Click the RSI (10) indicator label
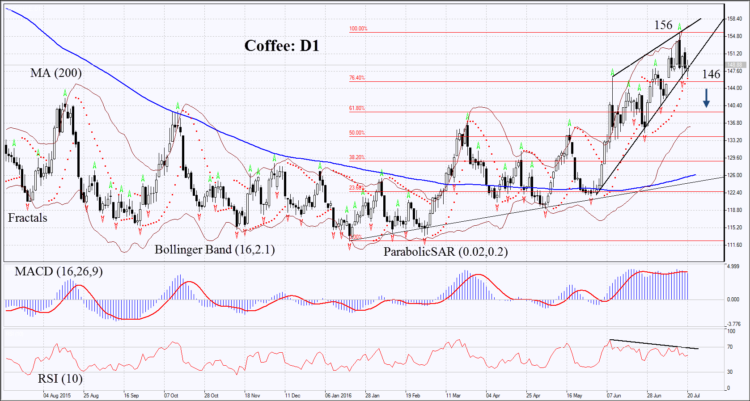 coord(60,379)
